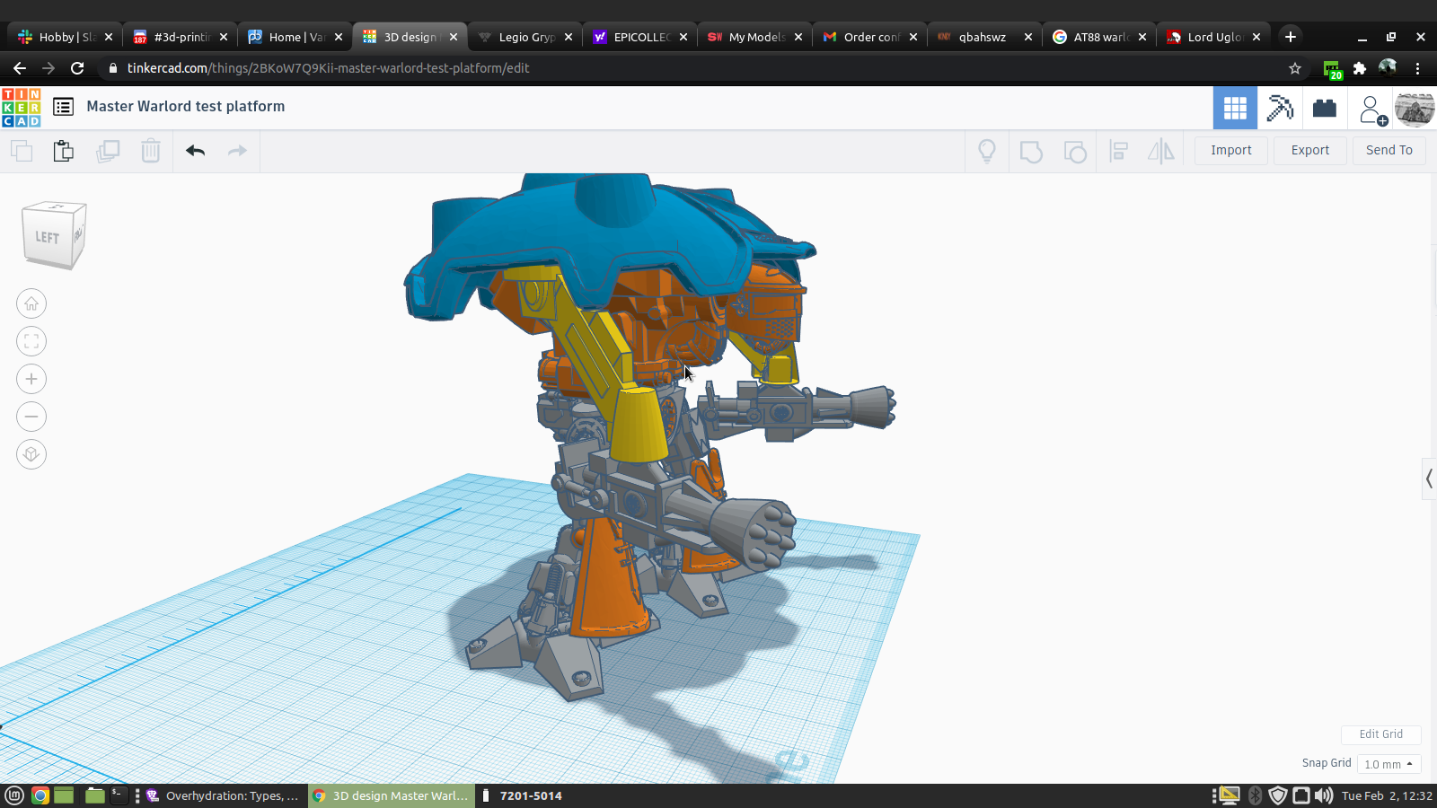
Task: Switch to the 3D design grid view
Action: (1235, 109)
